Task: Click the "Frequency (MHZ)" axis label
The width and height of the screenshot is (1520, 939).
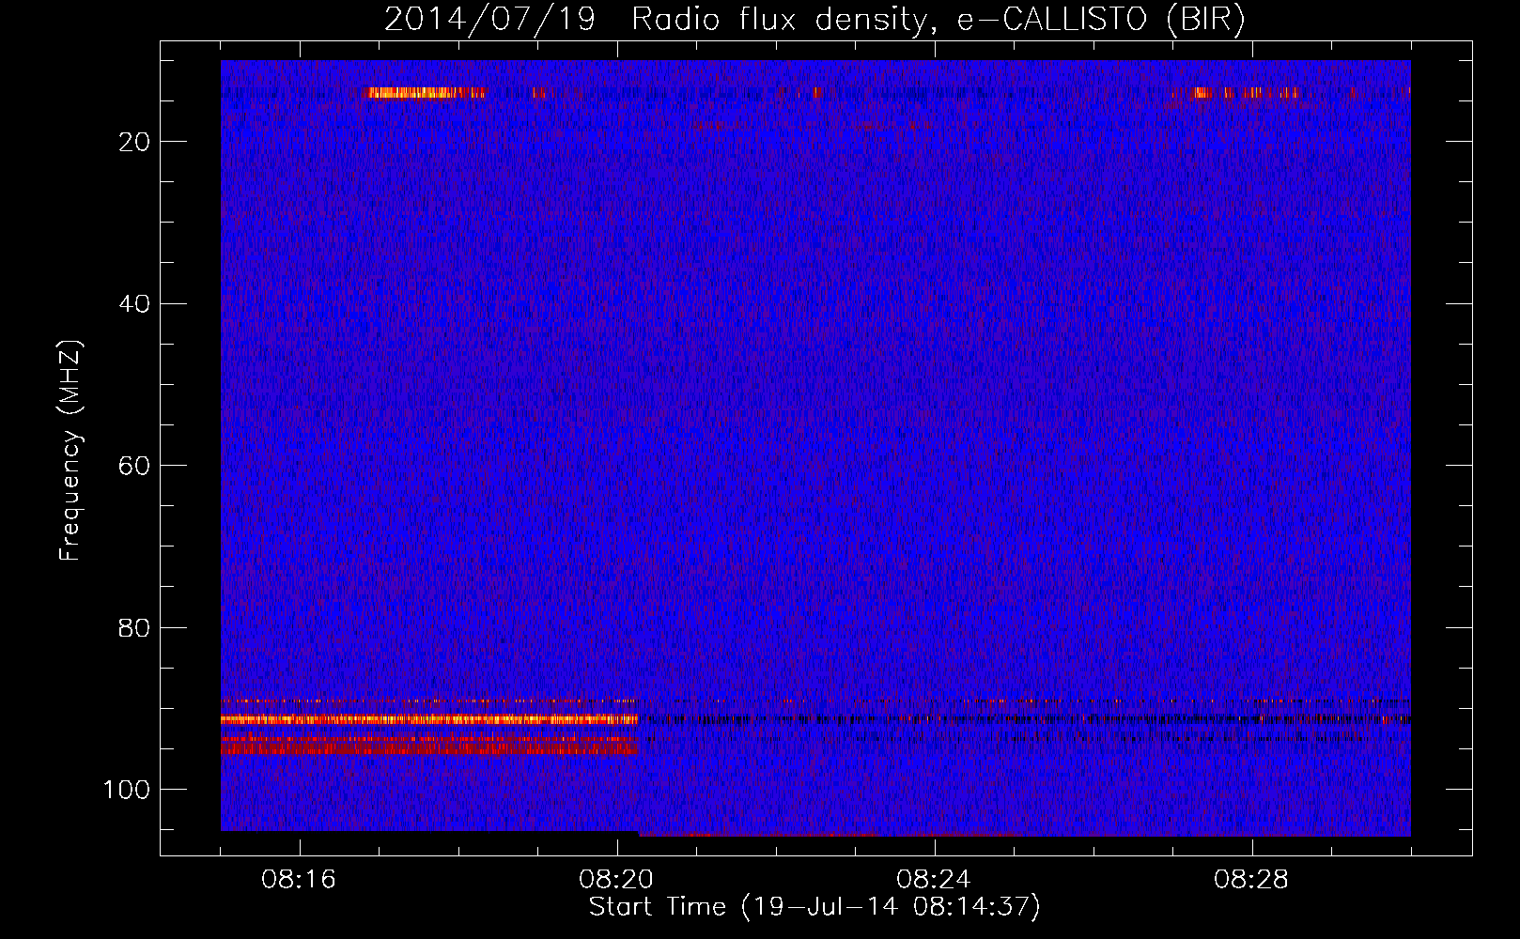Action: tap(70, 450)
